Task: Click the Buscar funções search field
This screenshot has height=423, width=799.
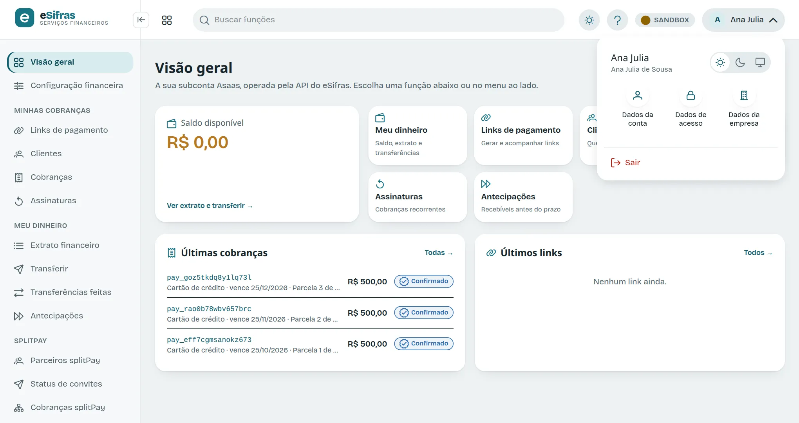Action: pos(378,20)
